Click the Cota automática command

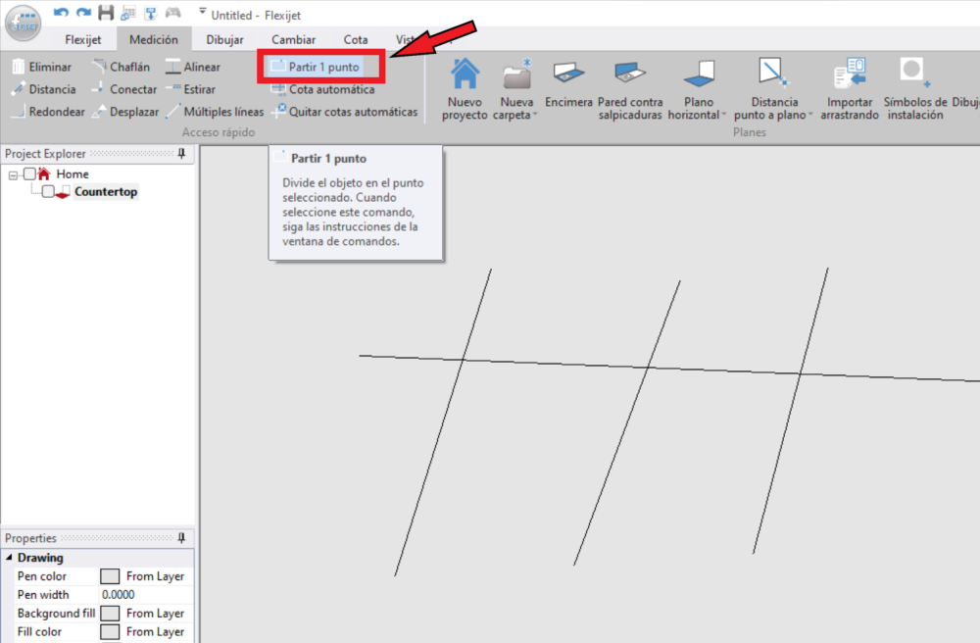[x=323, y=89]
